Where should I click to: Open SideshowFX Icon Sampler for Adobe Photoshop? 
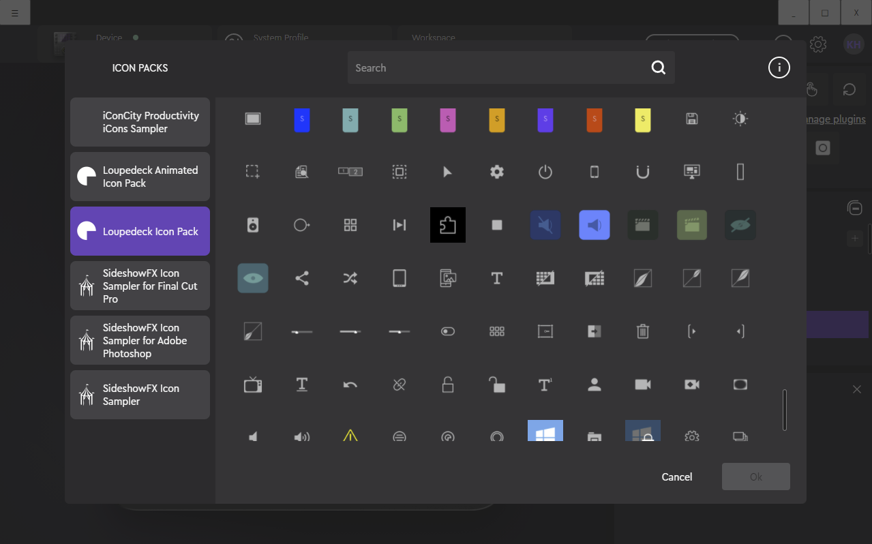pyautogui.click(x=140, y=340)
